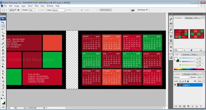206x110 pixels.
Task: Select the Zoom tool
Action: click(3, 95)
